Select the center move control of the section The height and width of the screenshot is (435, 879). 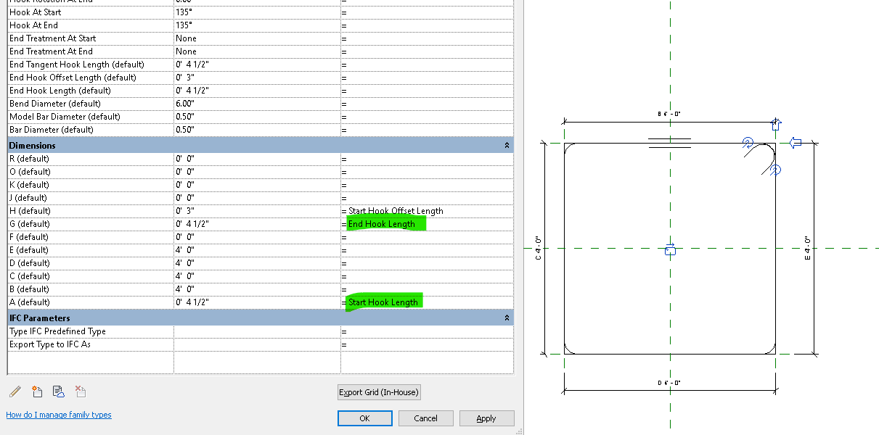670,251
